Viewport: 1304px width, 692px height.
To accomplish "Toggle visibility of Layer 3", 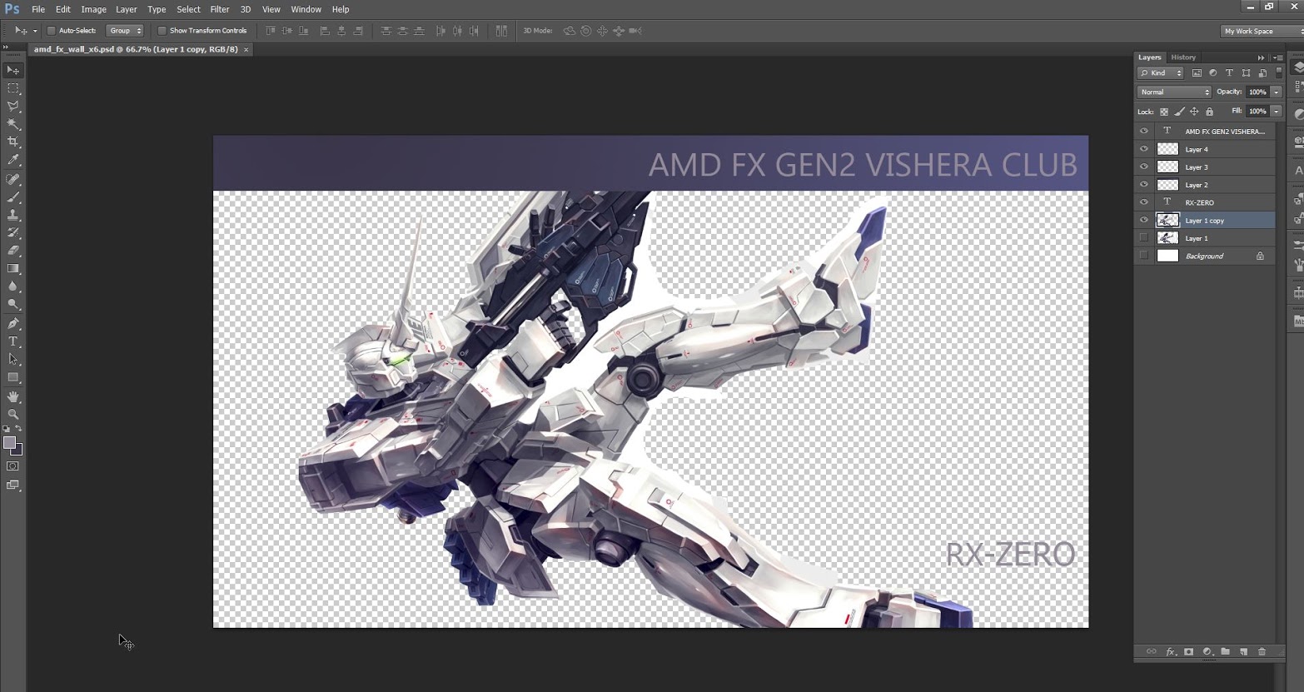I will click(1143, 167).
